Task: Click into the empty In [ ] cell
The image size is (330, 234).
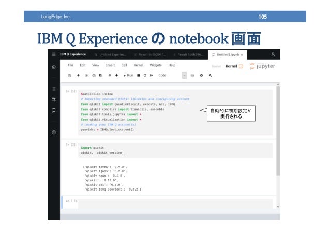Action: (175, 204)
